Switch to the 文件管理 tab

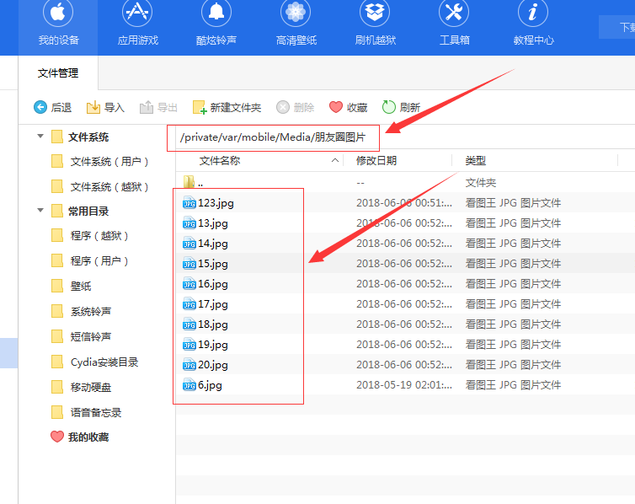pos(58,73)
